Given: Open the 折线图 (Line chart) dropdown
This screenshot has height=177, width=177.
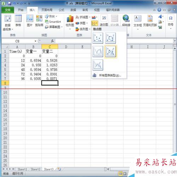Looking at the screenshot, I should pyautogui.click(x=83, y=17).
